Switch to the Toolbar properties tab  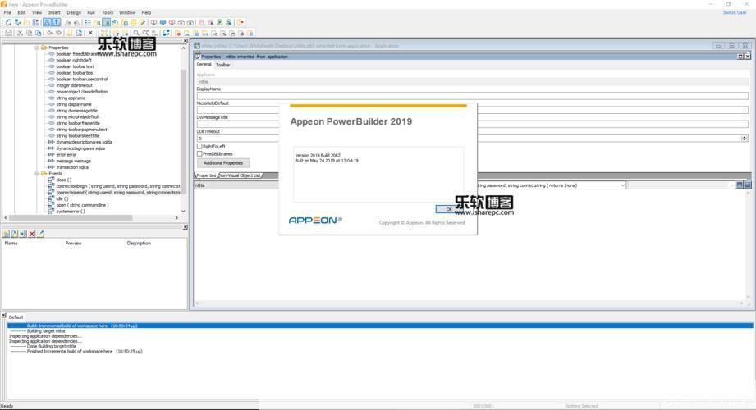pos(222,65)
